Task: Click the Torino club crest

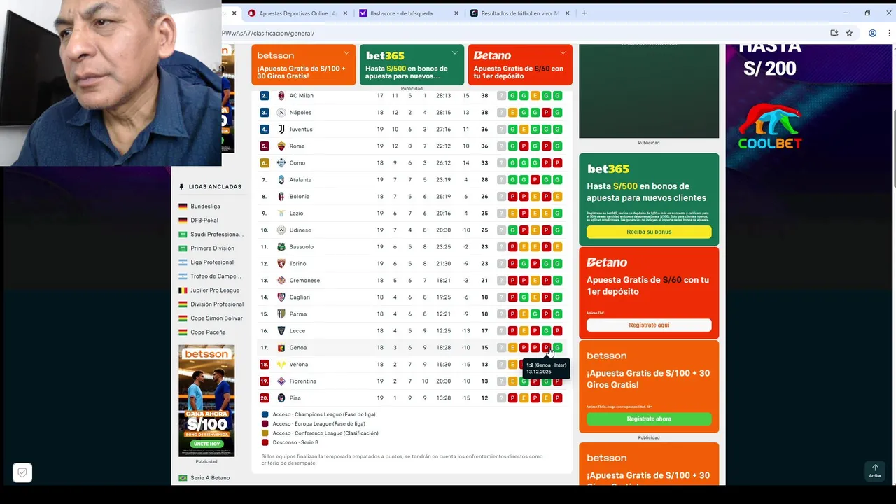Action: coord(281,264)
